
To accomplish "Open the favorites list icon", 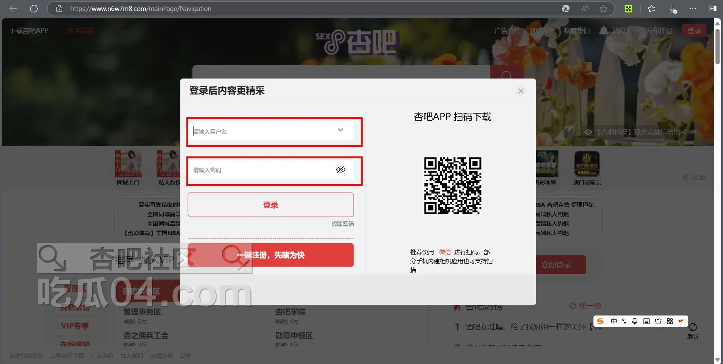I will point(651,9).
